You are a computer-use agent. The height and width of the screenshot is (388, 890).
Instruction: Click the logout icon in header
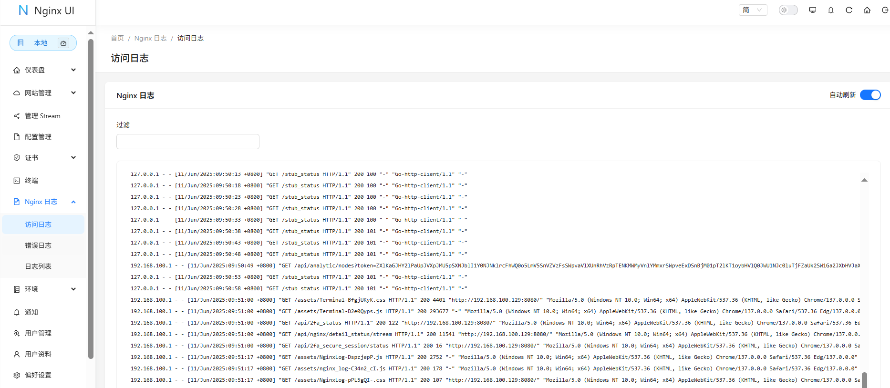click(x=885, y=10)
